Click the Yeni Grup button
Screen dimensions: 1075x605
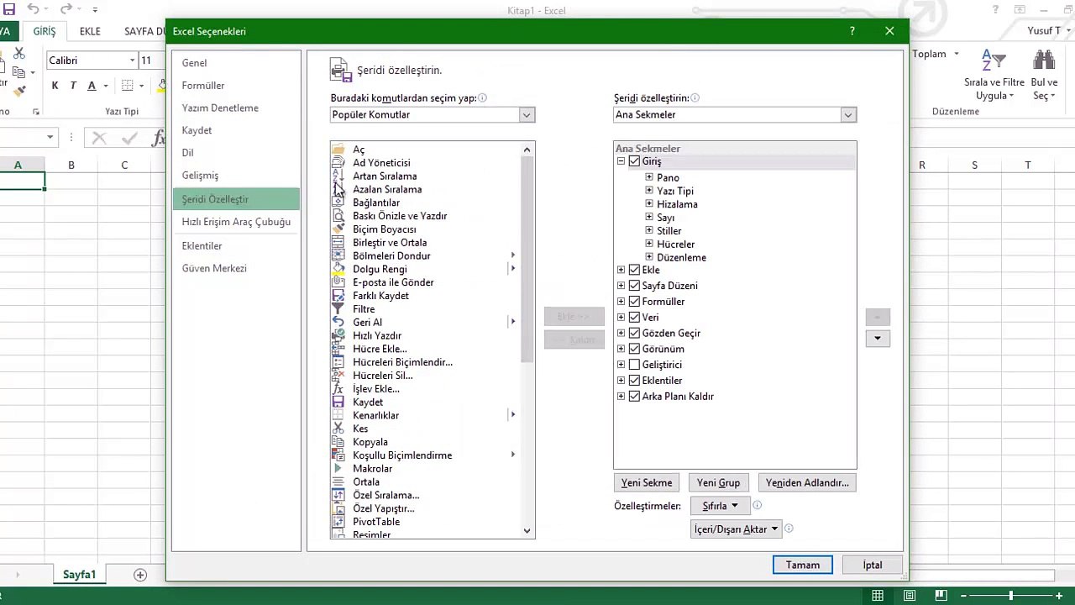[x=718, y=483]
